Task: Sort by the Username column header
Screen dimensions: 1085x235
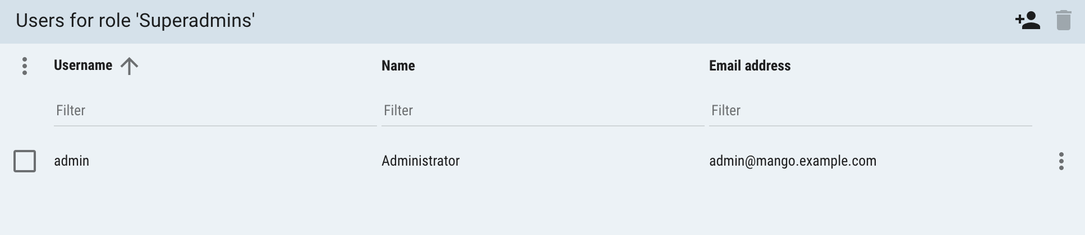Action: pos(83,65)
